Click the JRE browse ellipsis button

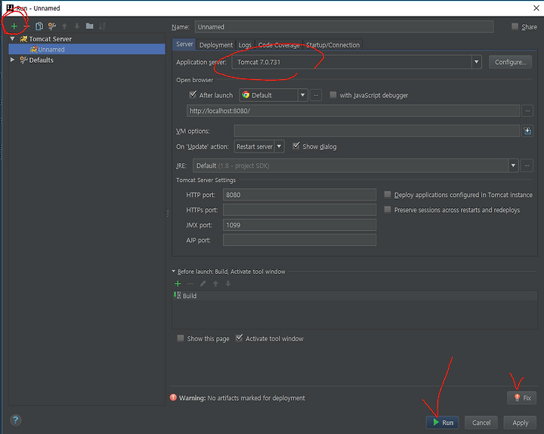point(527,166)
